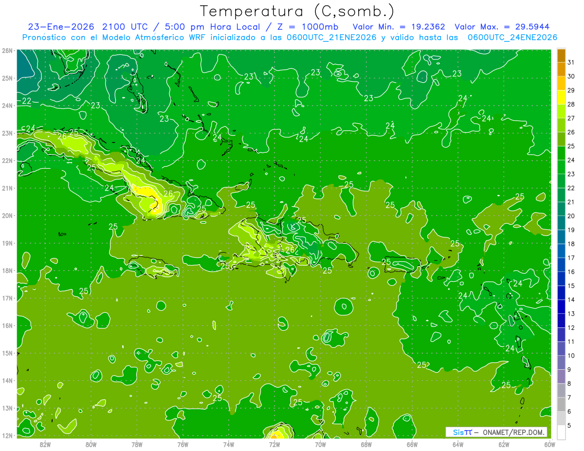Select the blue legend swatch between 15 and 16

[561, 278]
